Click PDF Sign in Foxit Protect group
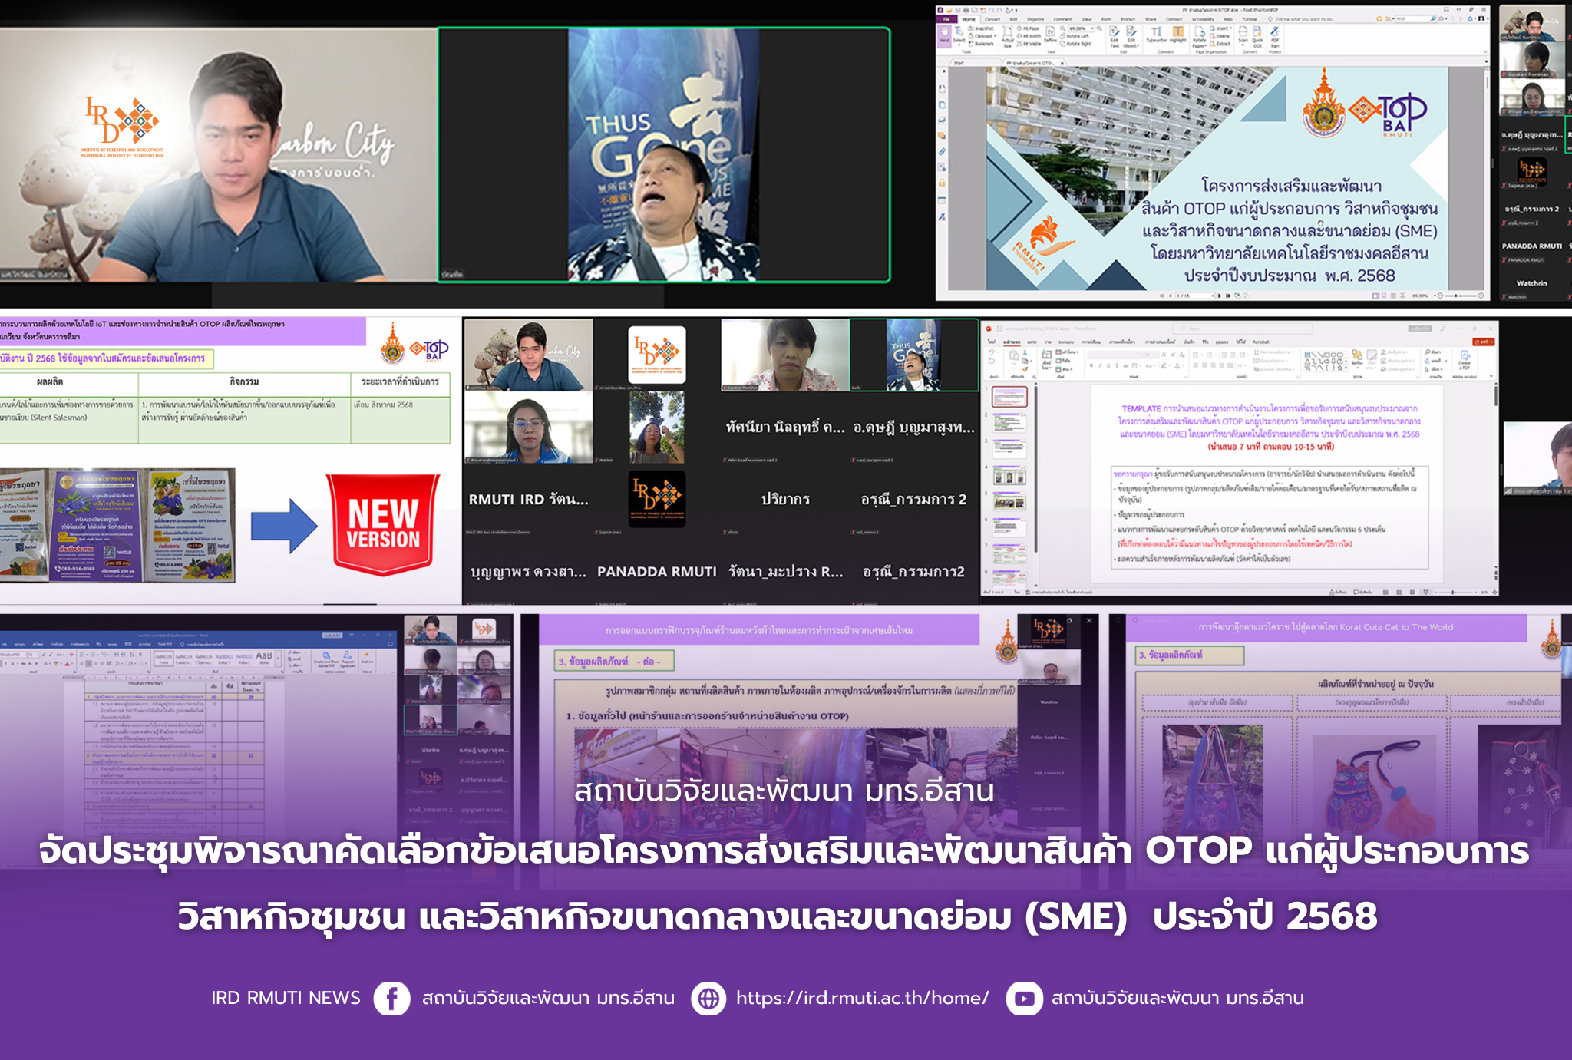 point(1275,38)
